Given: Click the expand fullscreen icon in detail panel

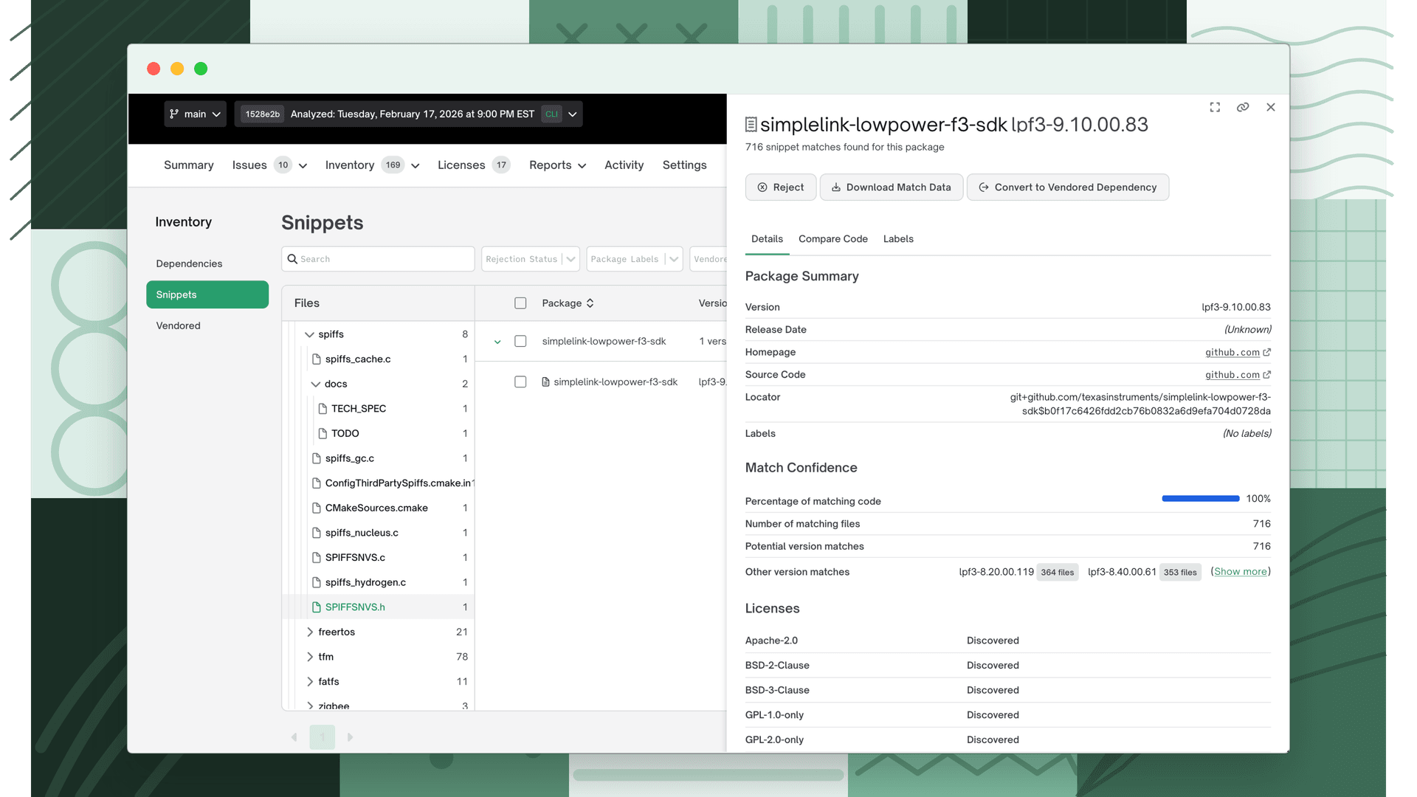Looking at the screenshot, I should tap(1215, 107).
